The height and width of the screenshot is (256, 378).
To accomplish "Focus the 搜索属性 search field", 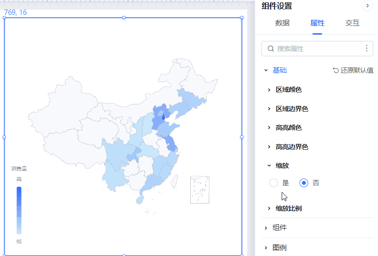I will (x=317, y=49).
